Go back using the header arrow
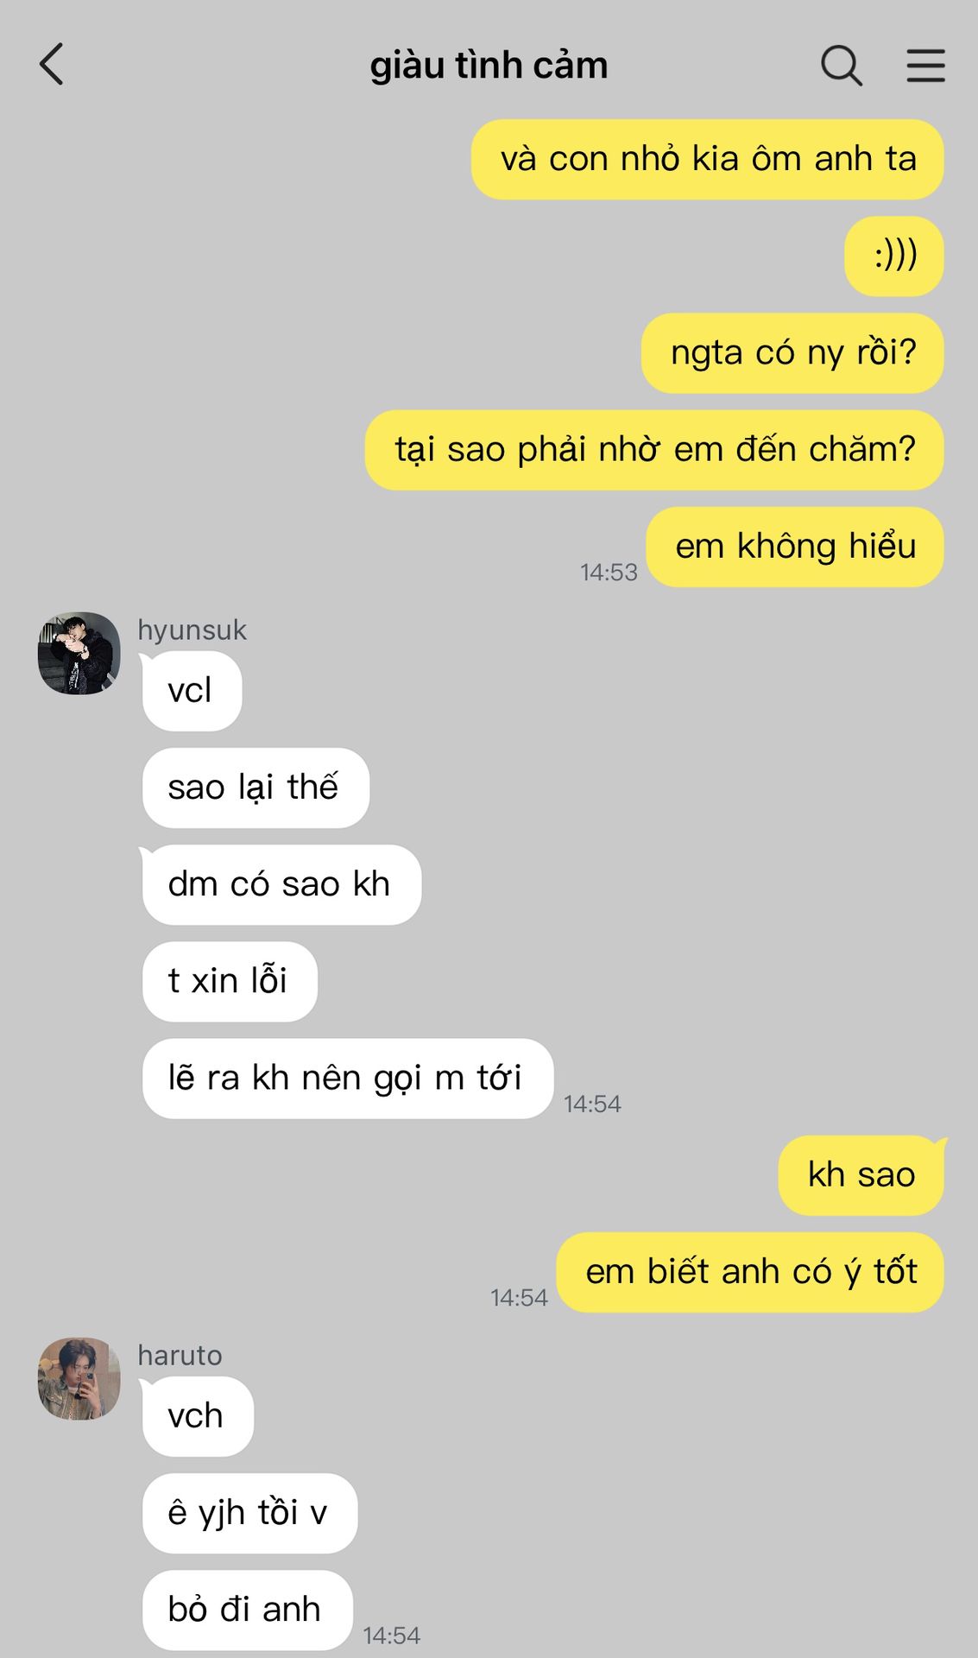This screenshot has width=978, height=1658. point(52,65)
